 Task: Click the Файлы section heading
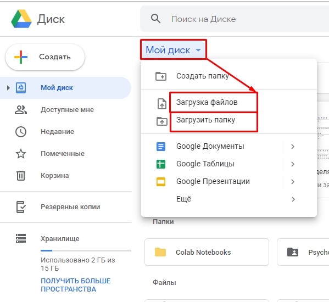pos(164,282)
